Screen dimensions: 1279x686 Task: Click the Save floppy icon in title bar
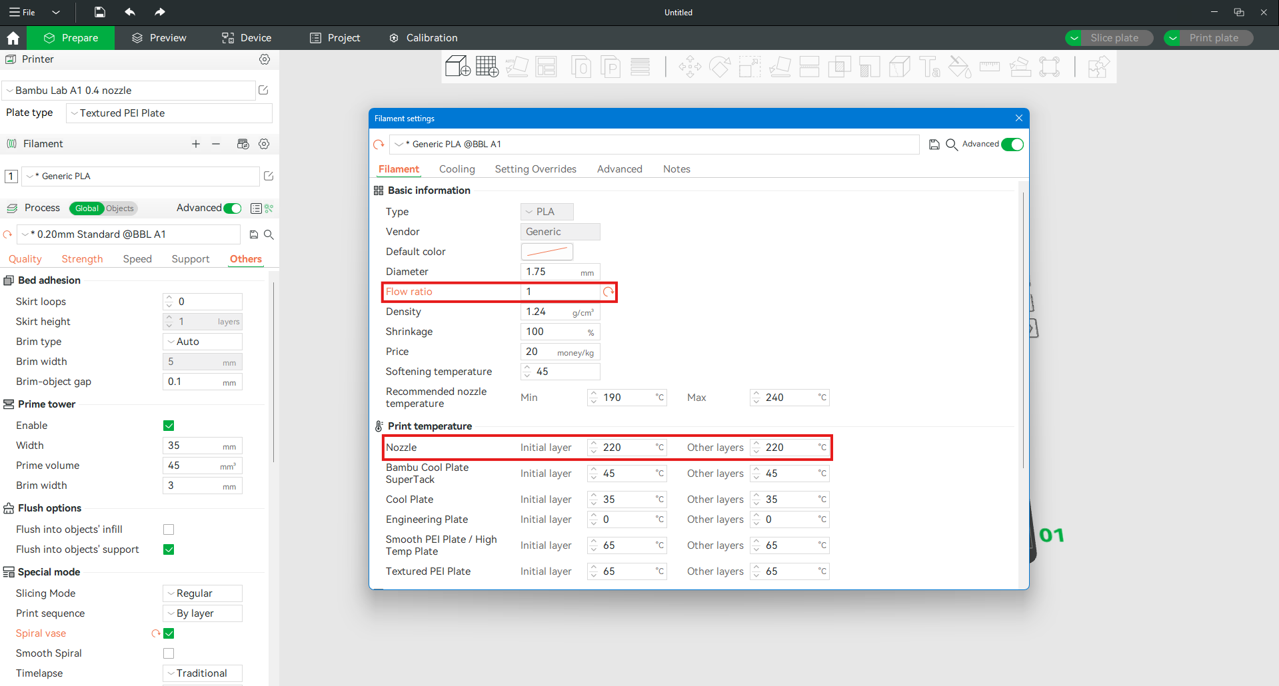(99, 12)
